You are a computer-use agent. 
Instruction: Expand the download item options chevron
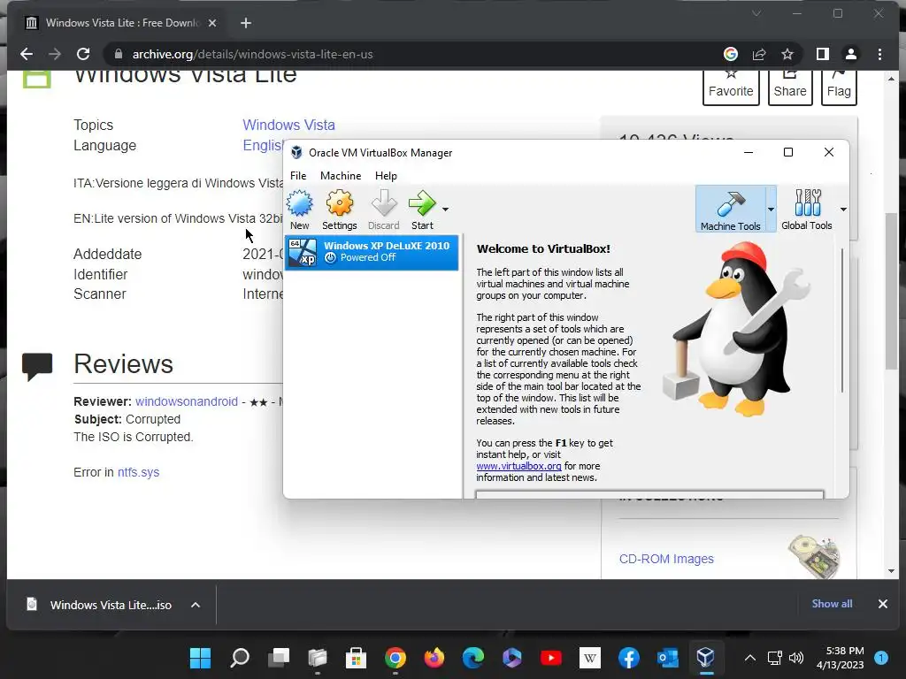(x=196, y=605)
